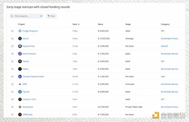Expand the Filter projects dropdown arrow
Screen dimensions: 189x122
click(41, 16)
